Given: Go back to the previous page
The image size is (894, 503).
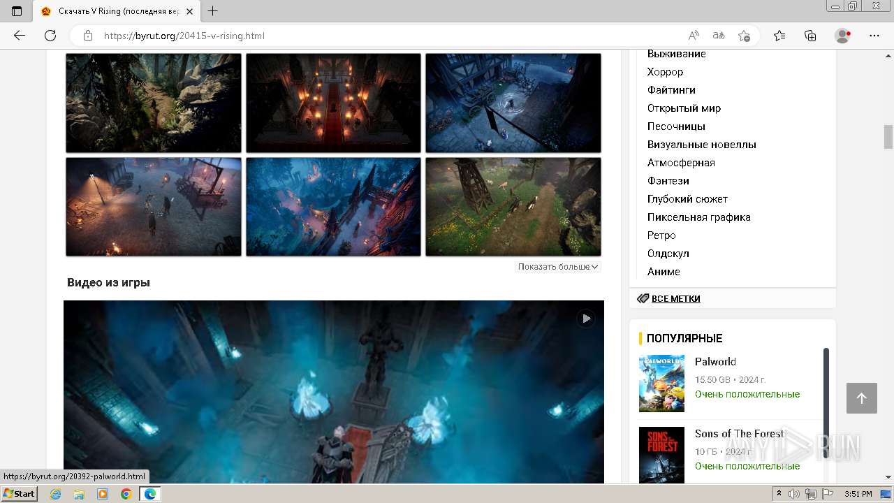Looking at the screenshot, I should point(20,36).
